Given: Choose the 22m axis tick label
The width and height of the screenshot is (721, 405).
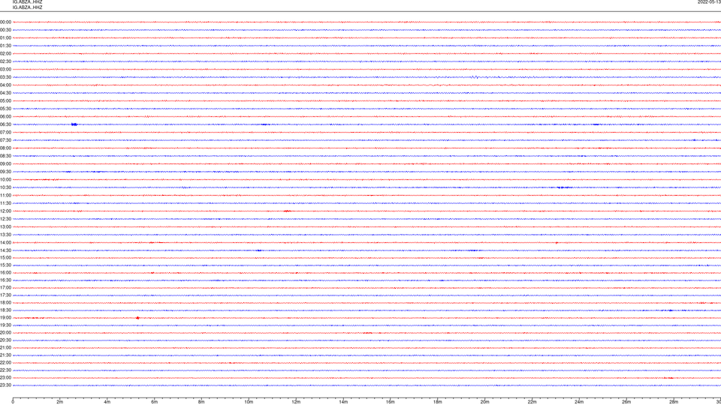Looking at the screenshot, I should click(532, 402).
